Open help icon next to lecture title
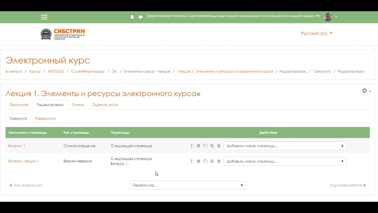Image resolution: width=378 pixels, height=213 pixels. pos(198,94)
